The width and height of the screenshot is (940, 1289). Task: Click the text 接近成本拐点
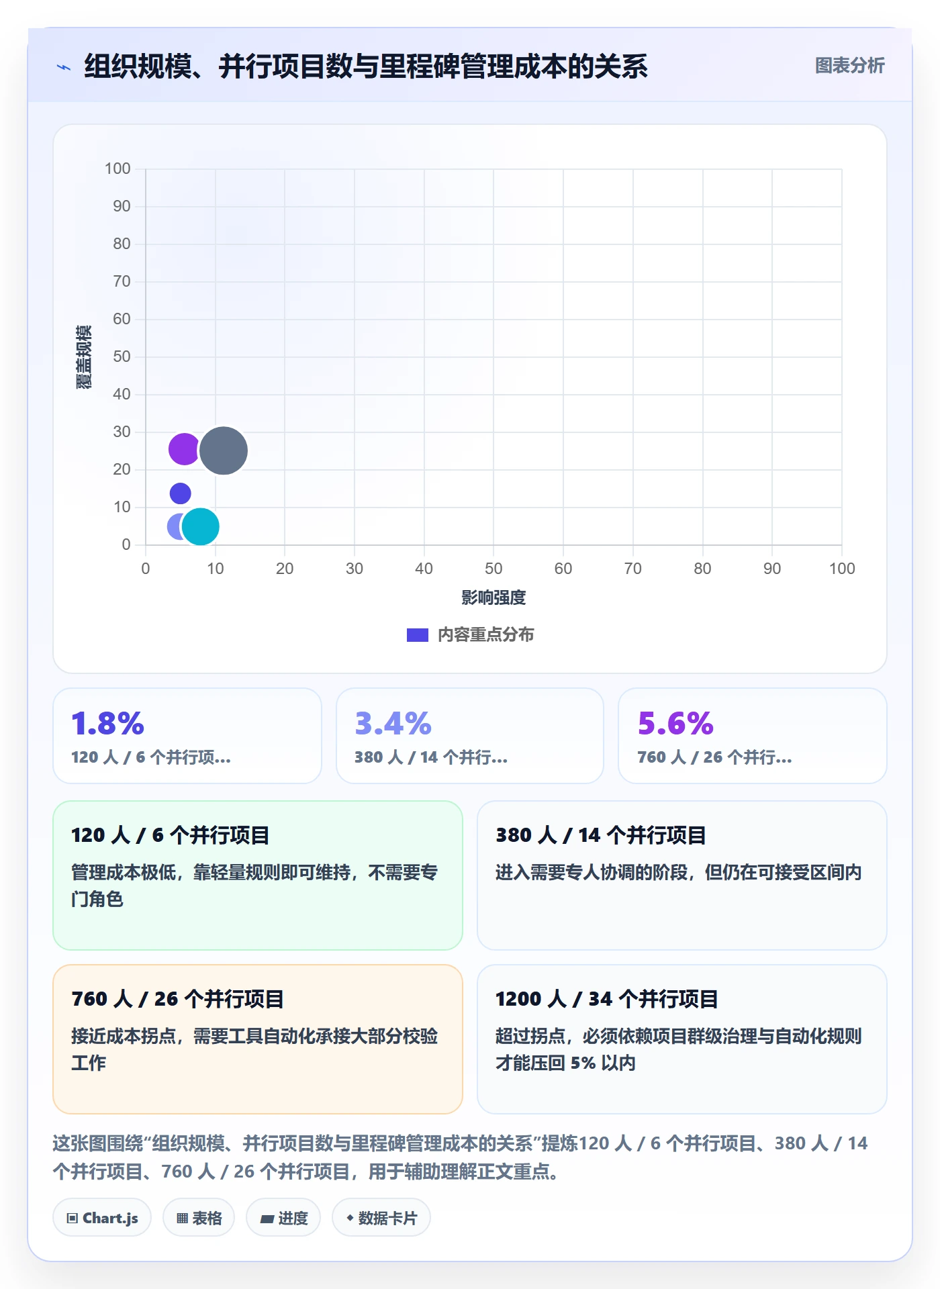(124, 1036)
